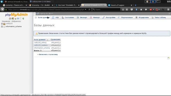The width and height of the screenshot is (171, 96).
Task: Click the red Adblock Plus icon
Action: click(151, 10)
